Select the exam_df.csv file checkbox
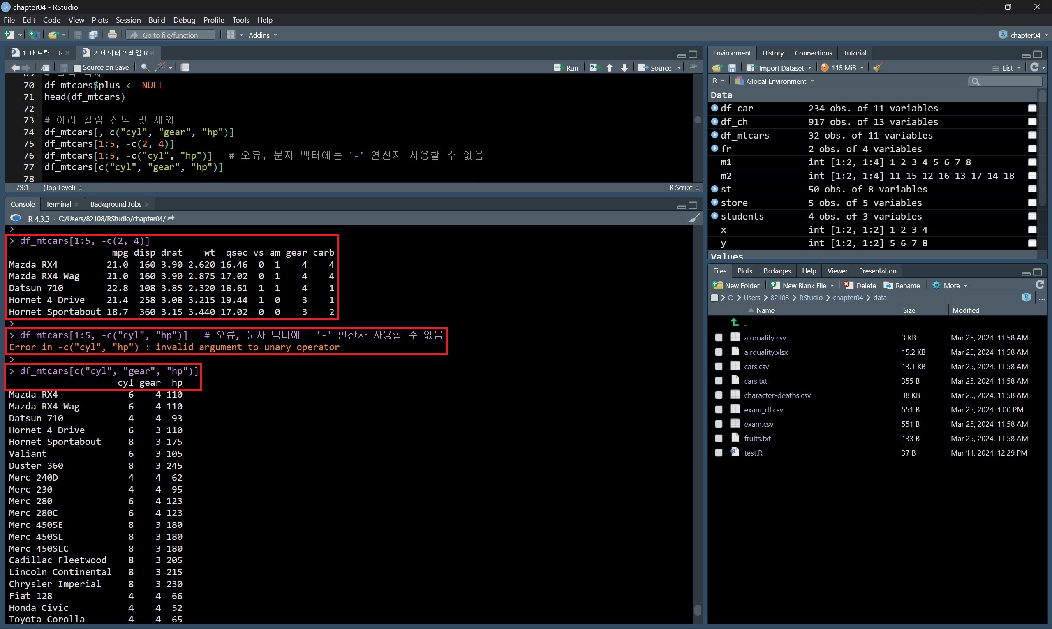Screen dimensions: 1052x629 click(719, 409)
